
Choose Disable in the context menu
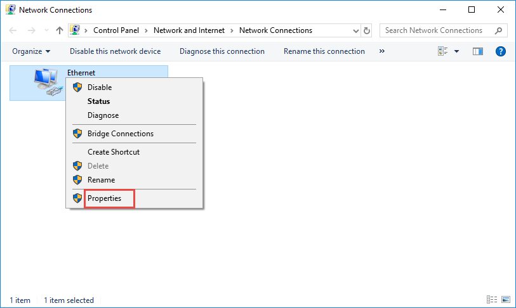click(x=100, y=87)
